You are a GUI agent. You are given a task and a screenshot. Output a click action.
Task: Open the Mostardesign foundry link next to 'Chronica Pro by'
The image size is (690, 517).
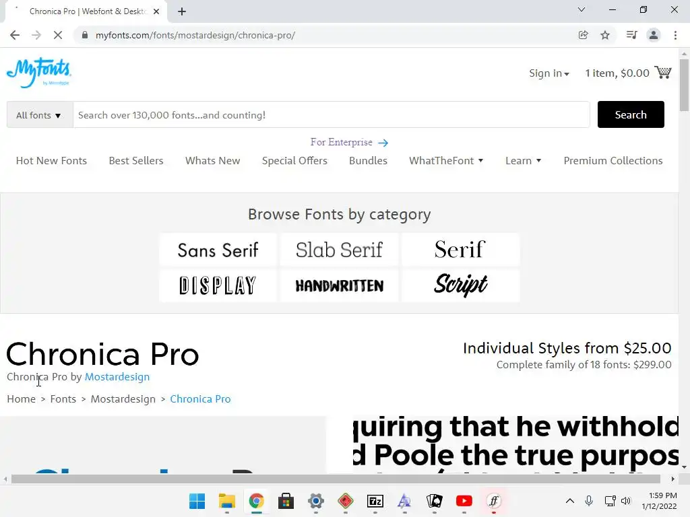117,377
